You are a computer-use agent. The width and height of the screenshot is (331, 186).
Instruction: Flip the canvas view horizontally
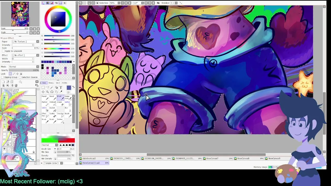(x=158, y=3)
